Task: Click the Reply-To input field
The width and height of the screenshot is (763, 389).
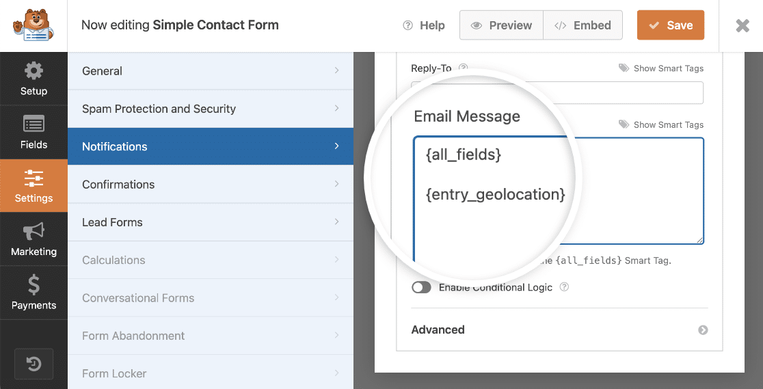Action: click(x=557, y=92)
